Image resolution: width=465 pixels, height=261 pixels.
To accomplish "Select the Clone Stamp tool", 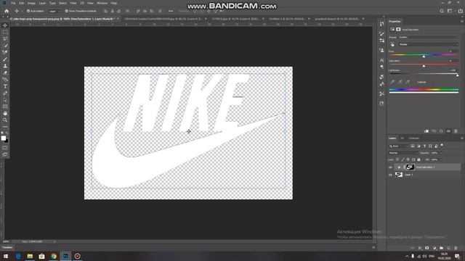I will tap(5, 66).
